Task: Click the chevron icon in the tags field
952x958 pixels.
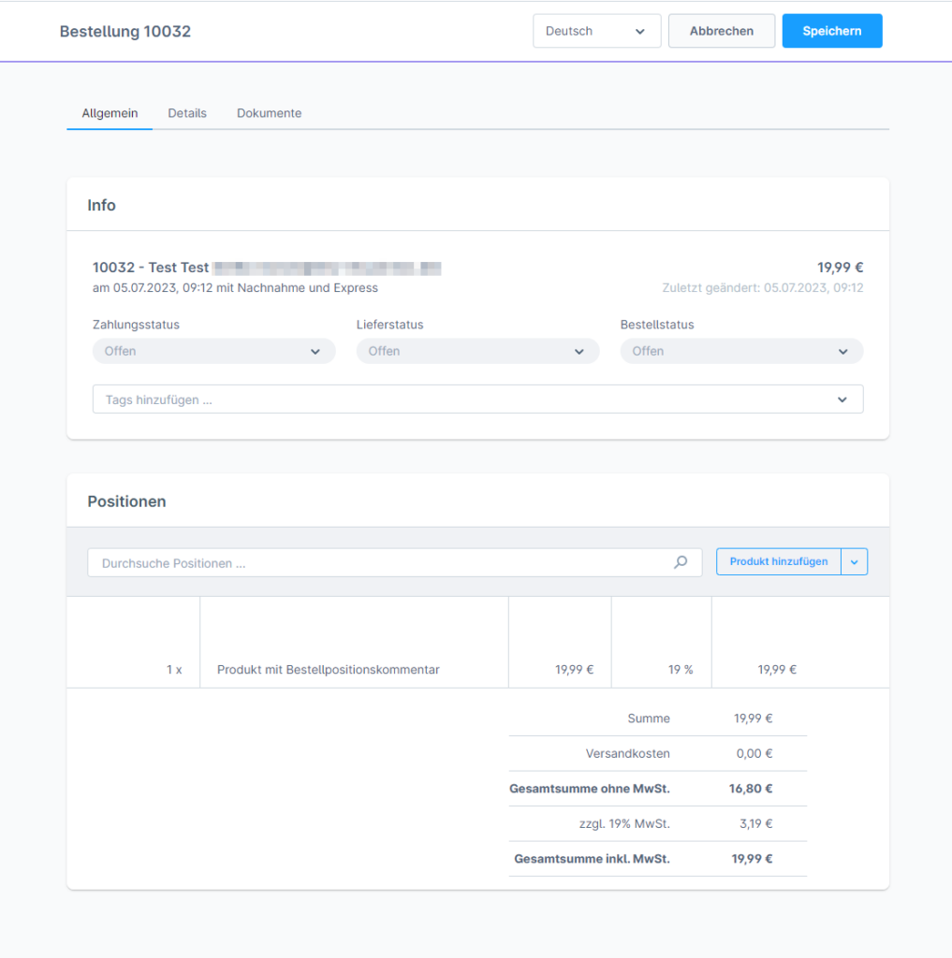Action: [x=842, y=399]
